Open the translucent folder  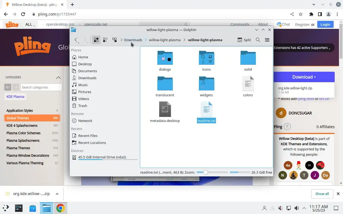[x=165, y=87]
